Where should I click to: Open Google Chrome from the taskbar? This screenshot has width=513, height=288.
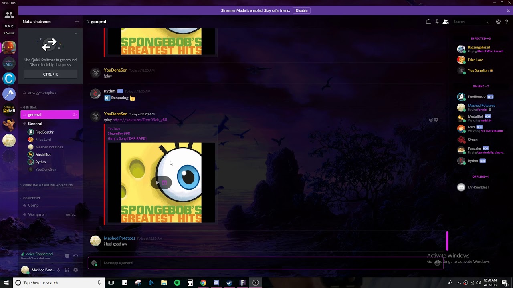203,283
